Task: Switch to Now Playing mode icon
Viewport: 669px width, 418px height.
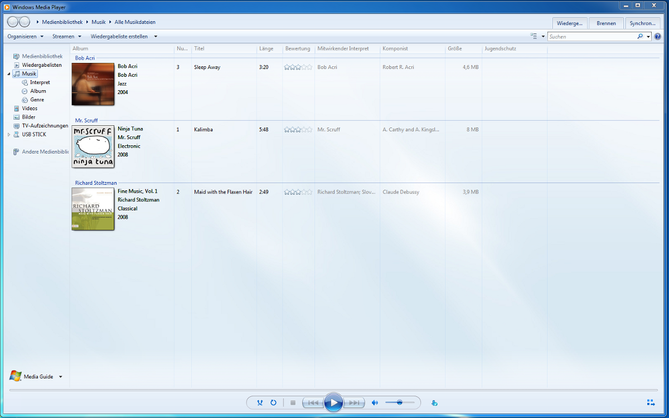Action: 651,402
